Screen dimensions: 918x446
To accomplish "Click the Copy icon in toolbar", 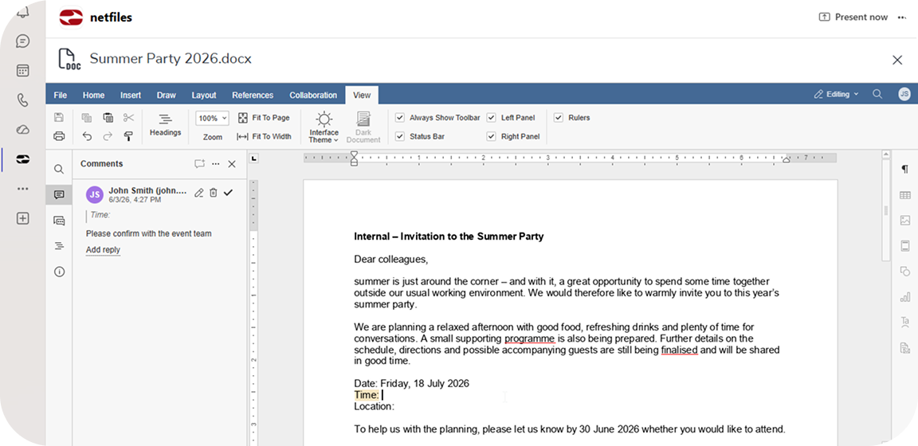I will pos(87,118).
